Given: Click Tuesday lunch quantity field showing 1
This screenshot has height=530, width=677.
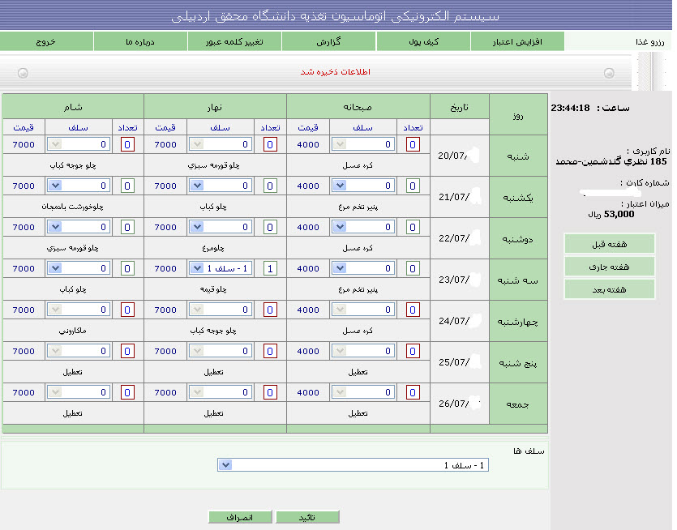Looking at the screenshot, I should tap(270, 269).
